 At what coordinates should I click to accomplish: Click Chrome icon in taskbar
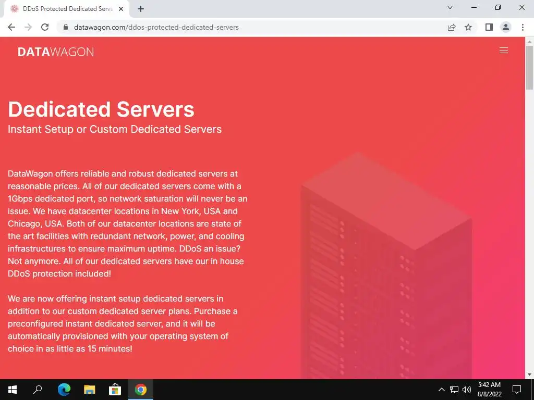tap(141, 390)
